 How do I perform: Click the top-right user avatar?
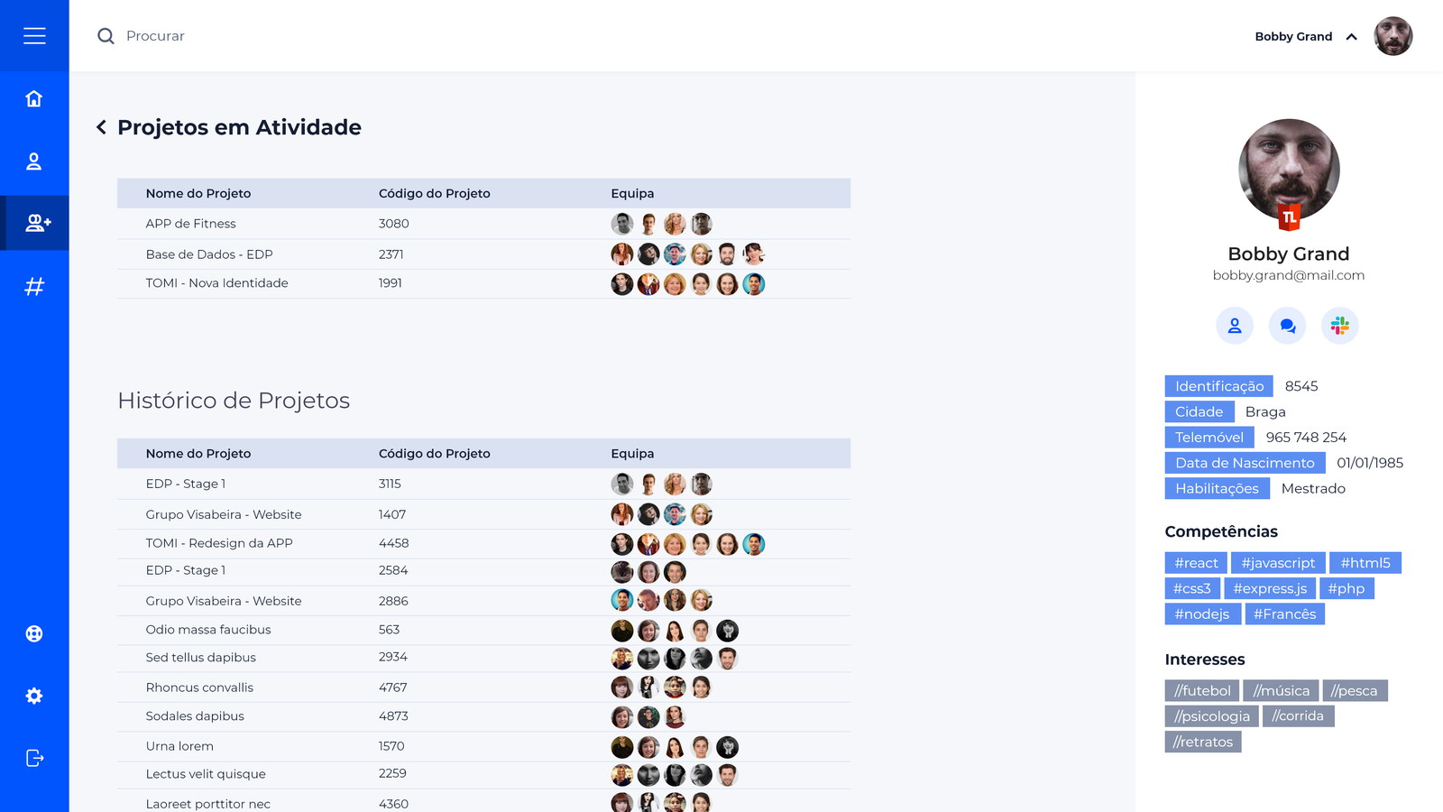pyautogui.click(x=1392, y=36)
